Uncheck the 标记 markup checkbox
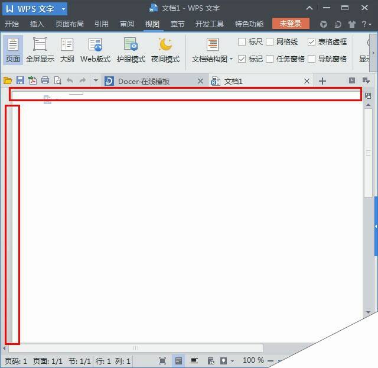 coord(242,59)
